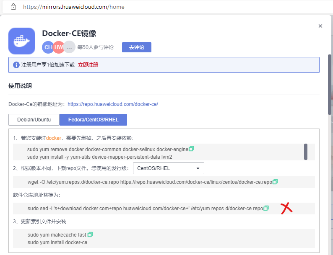Image resolution: width=333 pixels, height=255 pixels.
Task: Copy the wget docker-ce.repo command
Action: click(275, 182)
